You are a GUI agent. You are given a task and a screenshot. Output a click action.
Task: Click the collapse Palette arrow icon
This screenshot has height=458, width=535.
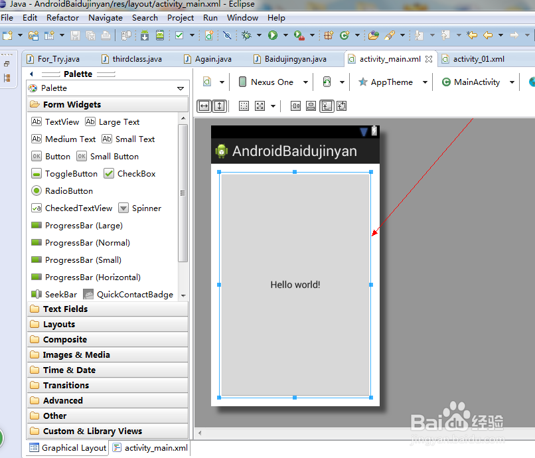point(31,74)
